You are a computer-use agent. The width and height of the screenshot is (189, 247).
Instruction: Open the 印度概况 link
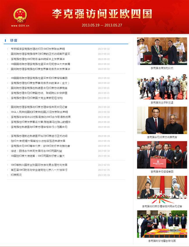16,175
